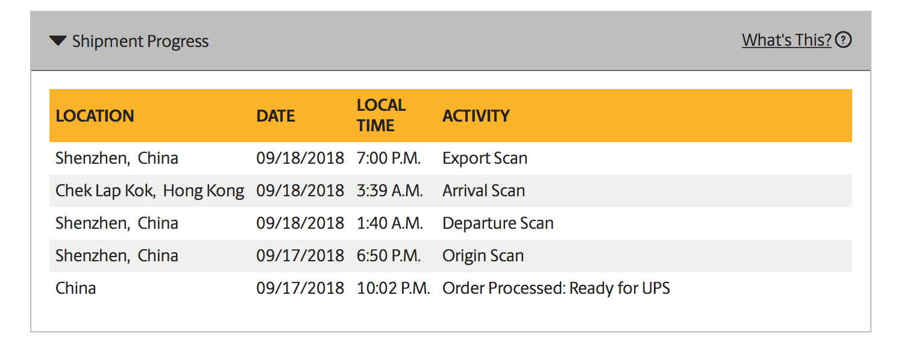904x348 pixels.
Task: Click the question mark help icon
Action: click(x=844, y=40)
